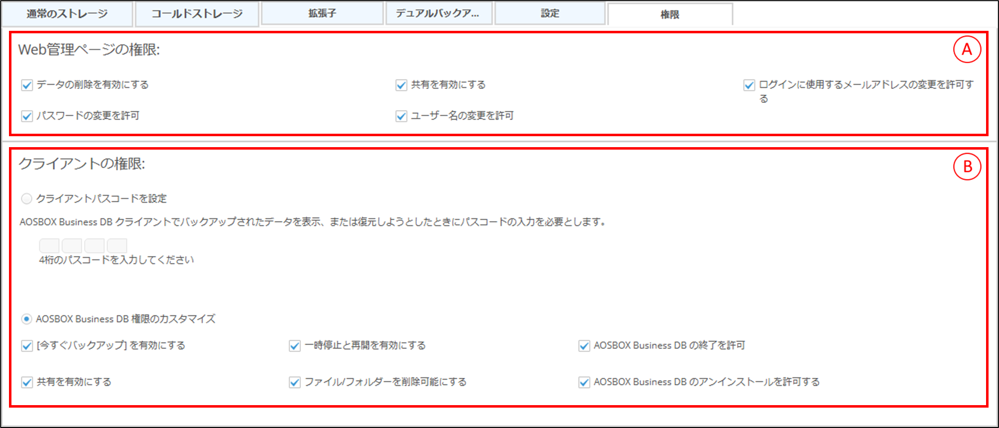Toggle ファイル/フォルダーを削除可能にする checkbox

[x=295, y=382]
